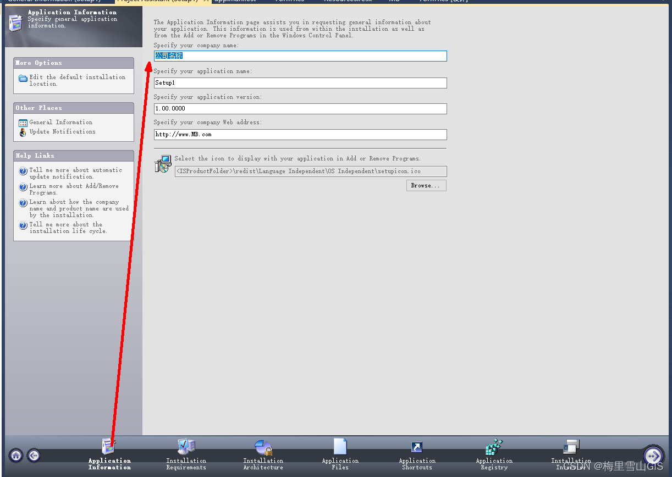This screenshot has width=672, height=477.
Task: Open Update Notifications under Other Places
Action: pyautogui.click(x=62, y=132)
